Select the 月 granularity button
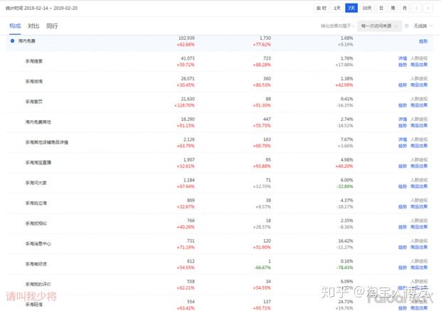 [405, 8]
